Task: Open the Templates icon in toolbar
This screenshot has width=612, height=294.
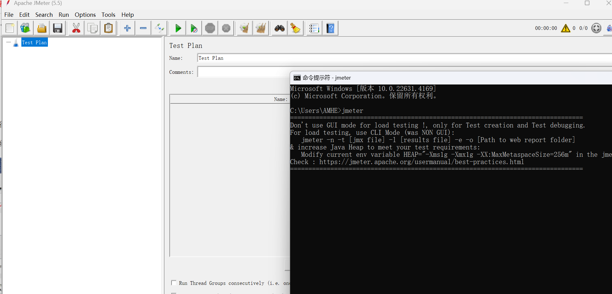Action: pyautogui.click(x=25, y=28)
